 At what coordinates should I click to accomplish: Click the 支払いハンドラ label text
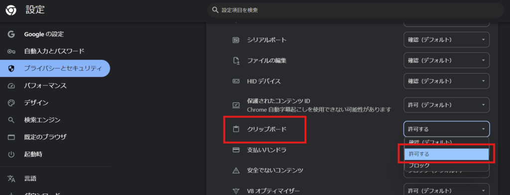(x=267, y=150)
